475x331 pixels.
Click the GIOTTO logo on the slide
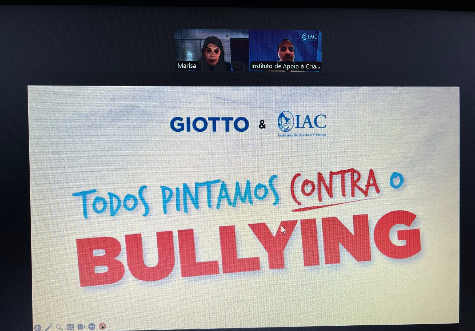click(209, 124)
